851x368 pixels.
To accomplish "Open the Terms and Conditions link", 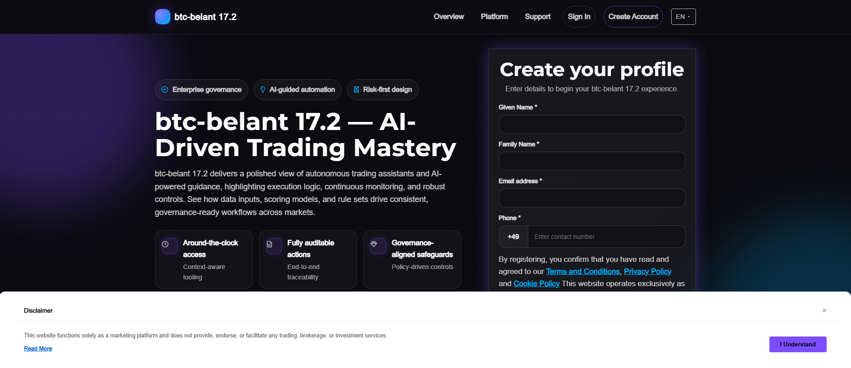I will (x=583, y=271).
